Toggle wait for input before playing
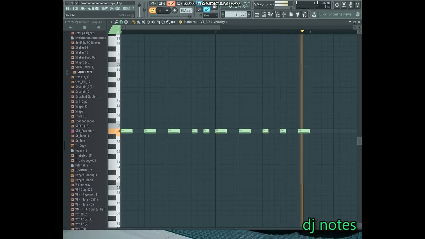This screenshot has height=239, width=425. click(162, 4)
